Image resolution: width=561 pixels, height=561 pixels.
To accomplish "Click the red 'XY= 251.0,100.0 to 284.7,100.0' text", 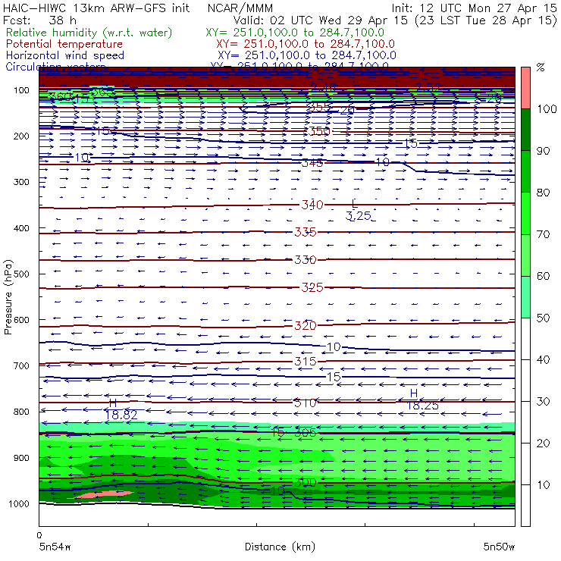I will coord(306,44).
